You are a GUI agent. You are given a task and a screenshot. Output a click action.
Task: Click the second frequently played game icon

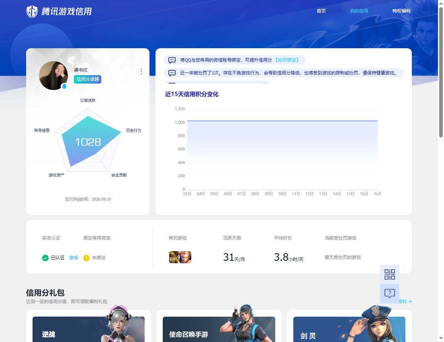point(185,257)
